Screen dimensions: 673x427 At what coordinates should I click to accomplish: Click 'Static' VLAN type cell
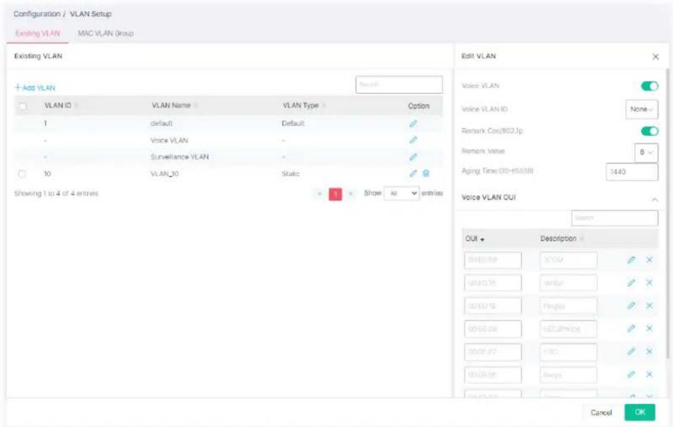[290, 174]
